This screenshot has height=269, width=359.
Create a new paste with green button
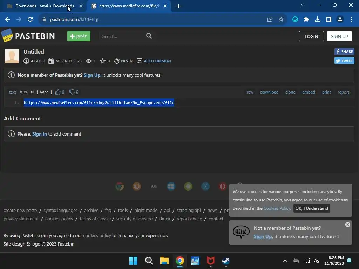(79, 36)
